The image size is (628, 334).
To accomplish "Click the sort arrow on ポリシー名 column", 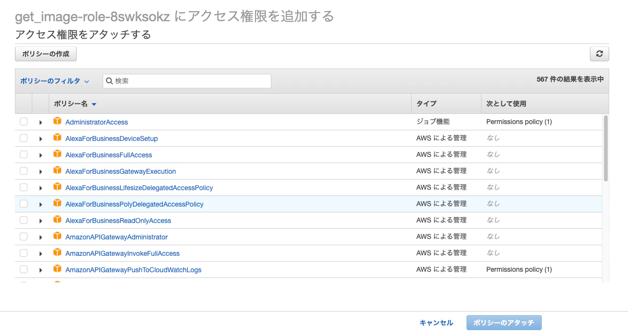I will click(94, 103).
